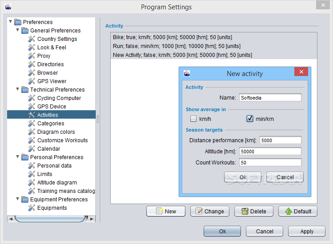Uncheck the min/km average checkbox
The height and width of the screenshot is (244, 333).
coord(250,119)
